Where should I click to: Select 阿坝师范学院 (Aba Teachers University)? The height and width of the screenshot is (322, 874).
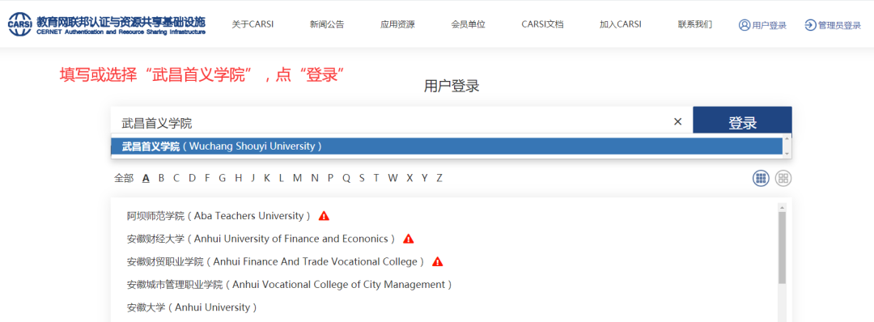click(219, 215)
